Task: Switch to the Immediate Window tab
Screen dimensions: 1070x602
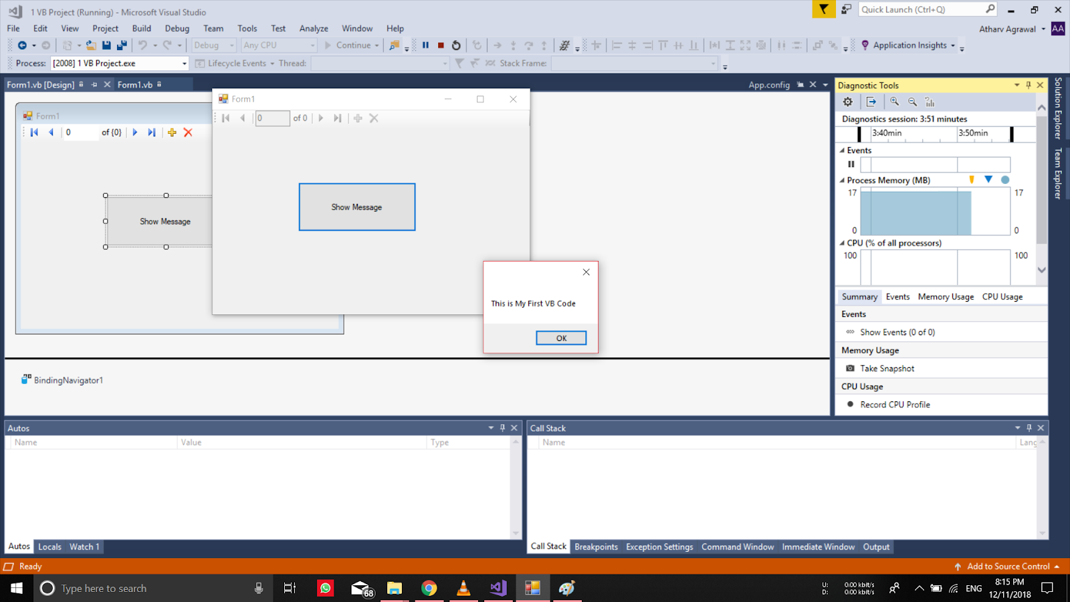Action: [x=819, y=546]
